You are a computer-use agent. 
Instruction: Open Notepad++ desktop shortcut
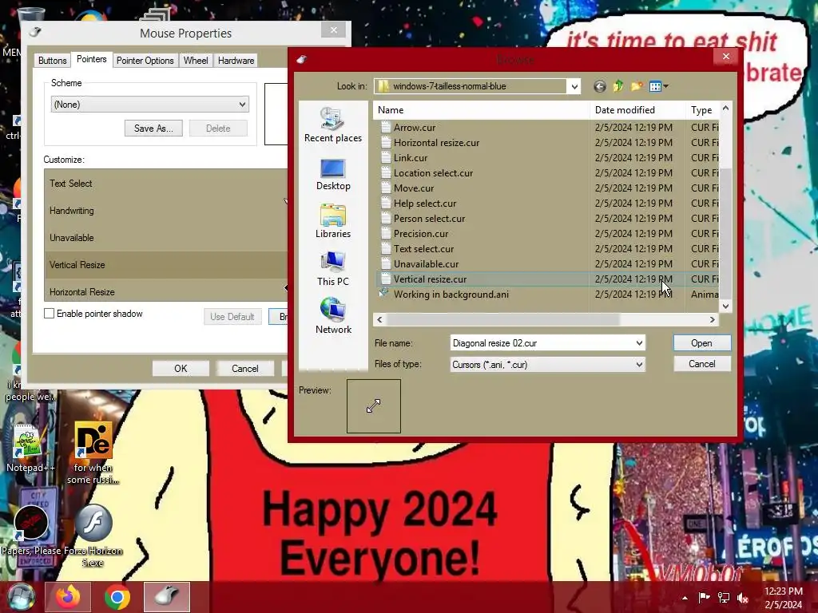tap(30, 449)
